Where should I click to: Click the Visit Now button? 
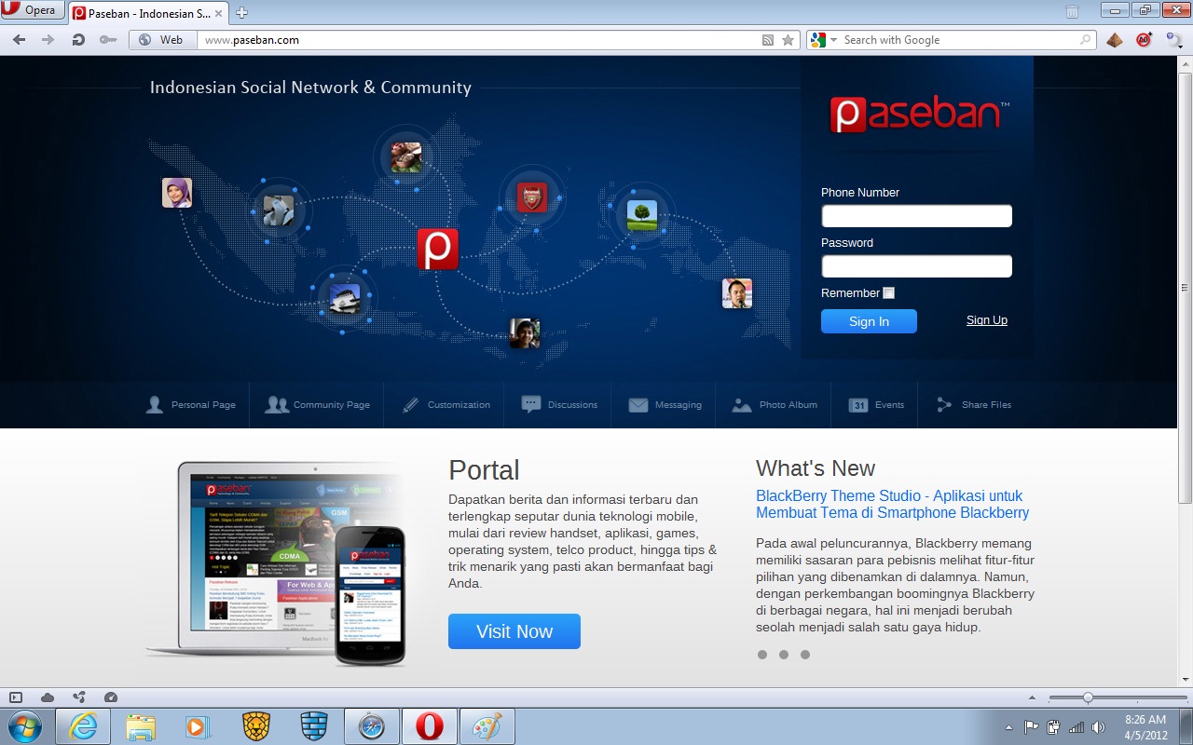coord(514,631)
